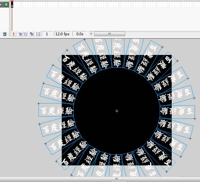The width and height of the screenshot is (200, 182).
Task: Click the red playhead marker at frame 1
Action: click(12, 1)
